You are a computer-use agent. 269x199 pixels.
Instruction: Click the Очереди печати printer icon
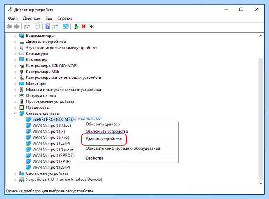[22, 95]
